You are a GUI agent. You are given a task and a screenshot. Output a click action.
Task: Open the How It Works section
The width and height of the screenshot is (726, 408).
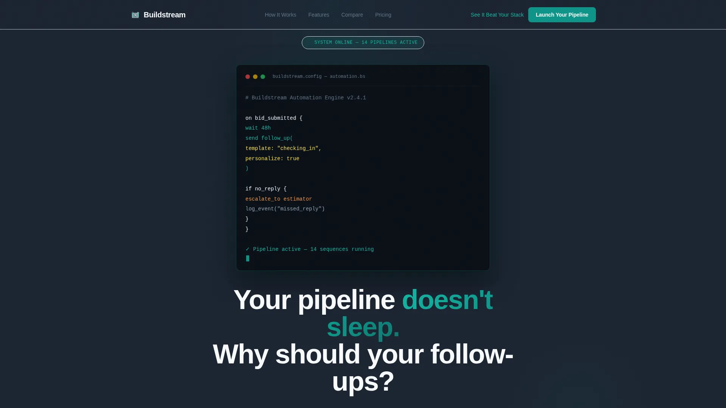281,15
